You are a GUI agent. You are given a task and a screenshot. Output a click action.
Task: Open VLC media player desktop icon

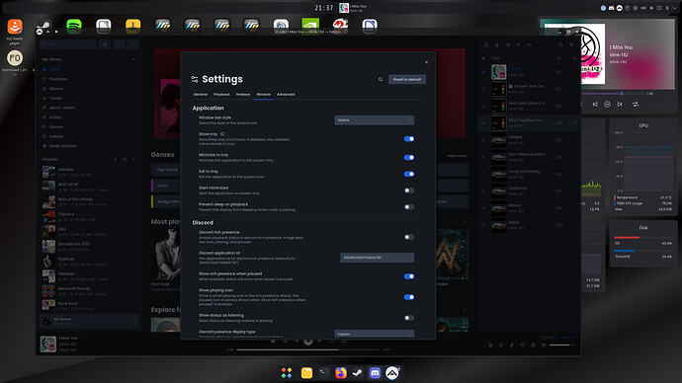point(15,27)
